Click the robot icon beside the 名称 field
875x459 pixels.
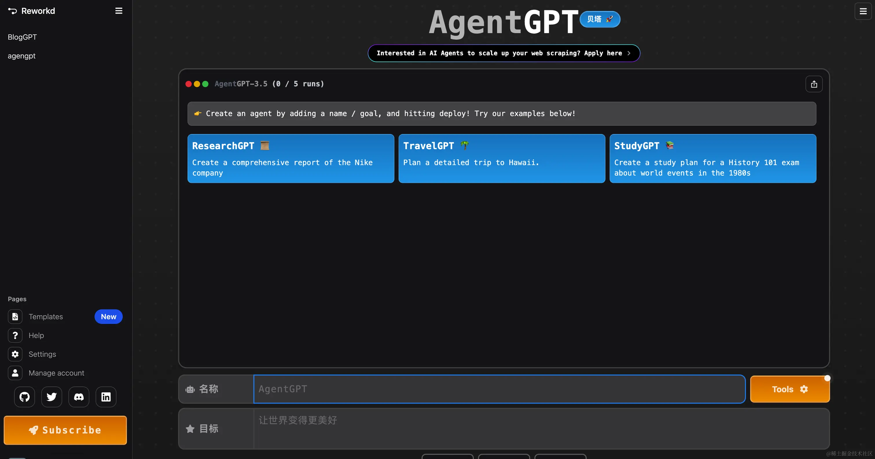(190, 389)
